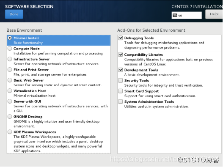Click 'File, print, and storage server' description
Image resolution: width=223 pixels, height=167 pixels.
tap(50, 74)
